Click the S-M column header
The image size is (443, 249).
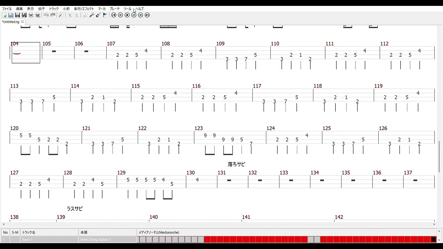15,232
